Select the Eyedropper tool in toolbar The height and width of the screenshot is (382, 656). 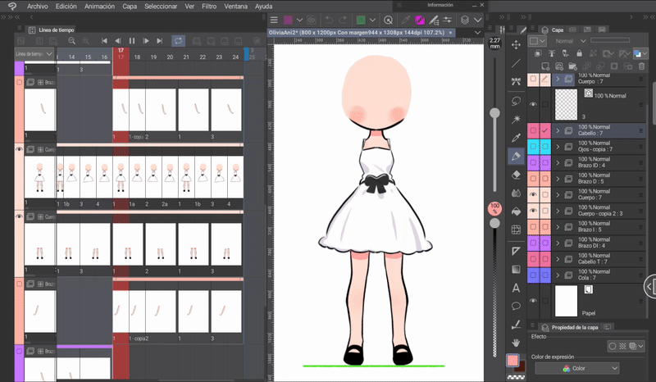516,138
